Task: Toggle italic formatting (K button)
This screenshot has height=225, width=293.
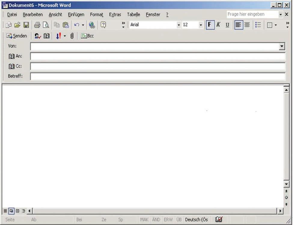Action: coord(218,25)
